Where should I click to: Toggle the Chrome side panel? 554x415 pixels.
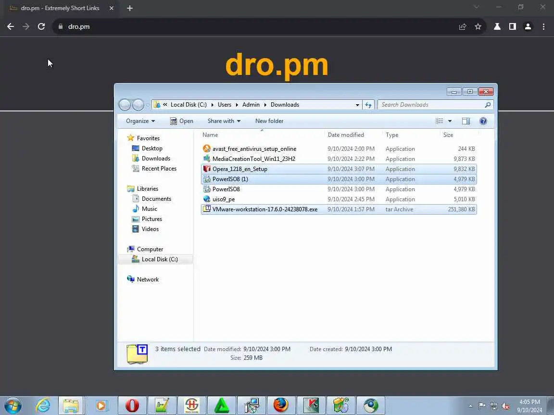pyautogui.click(x=512, y=26)
